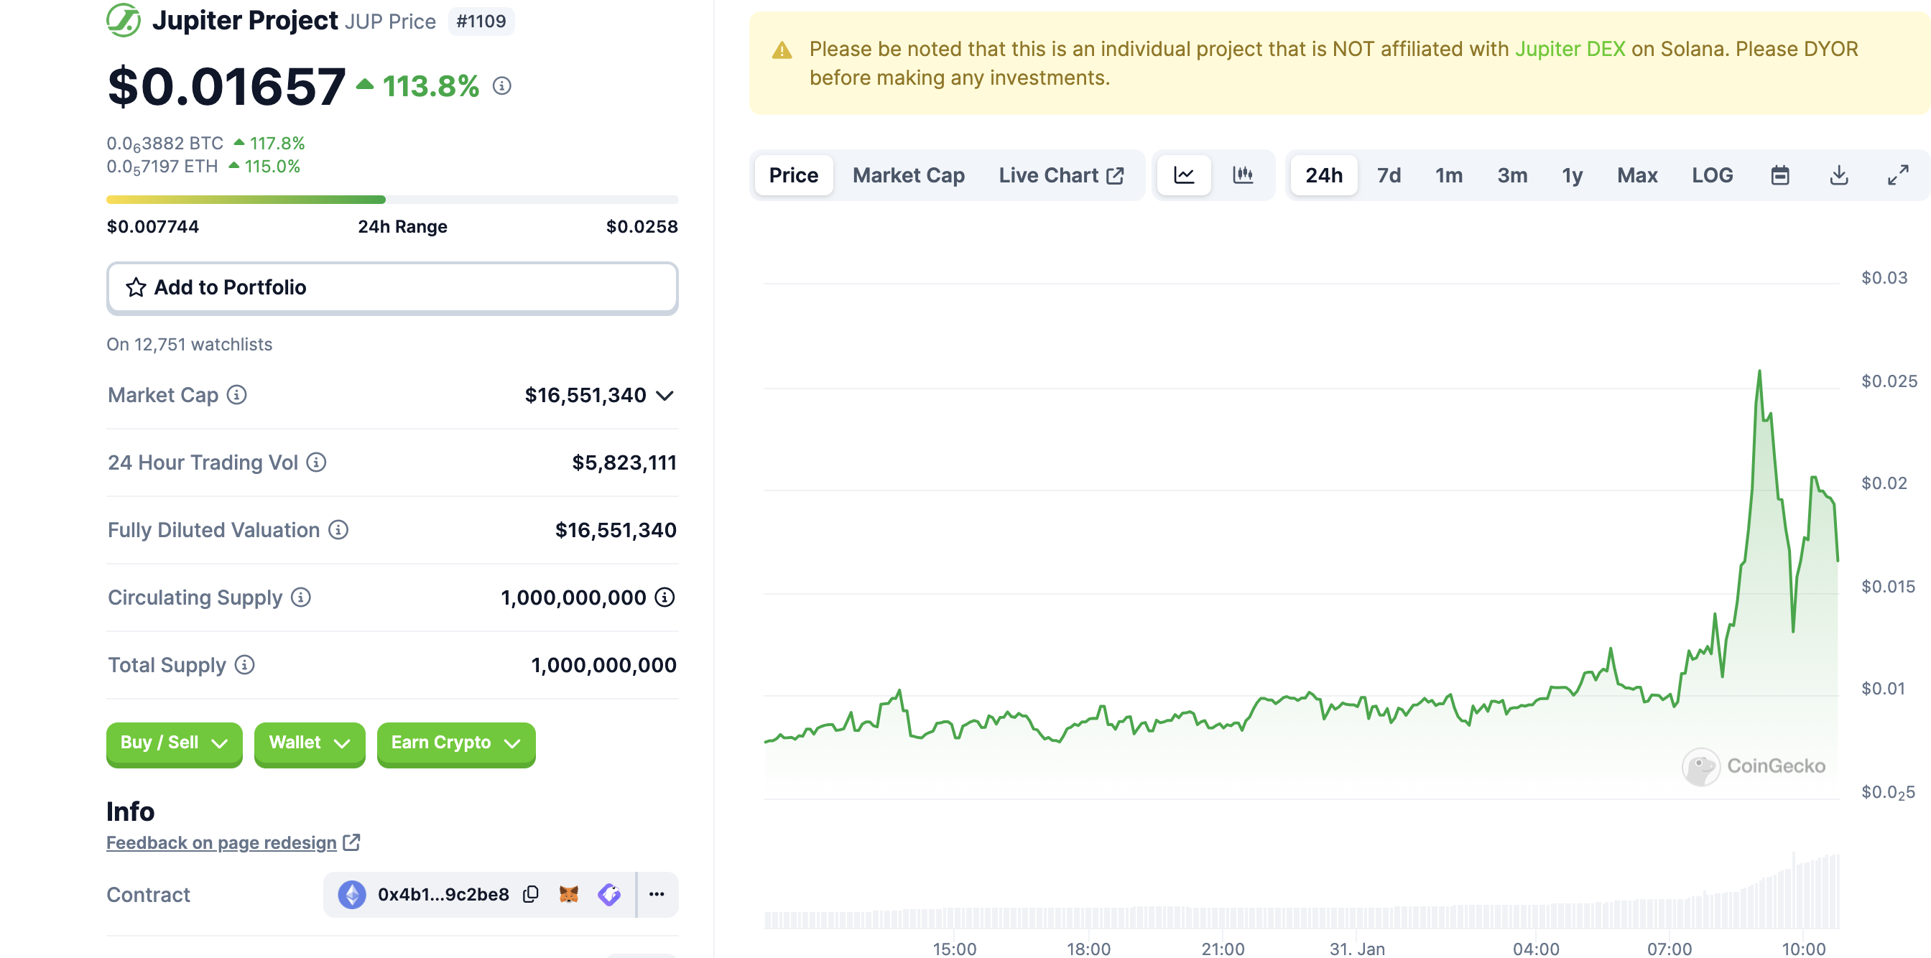This screenshot has height=958, width=1931.
Task: Show 24 Hour Trading Vol info icon
Action: click(316, 462)
